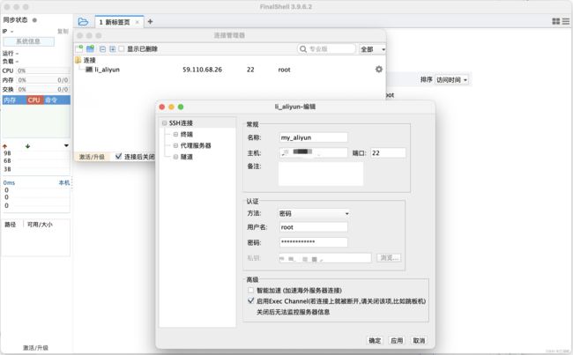Close the li_aliyun edit dialog with red button
The width and height of the screenshot is (573, 355).
pyautogui.click(x=162, y=107)
